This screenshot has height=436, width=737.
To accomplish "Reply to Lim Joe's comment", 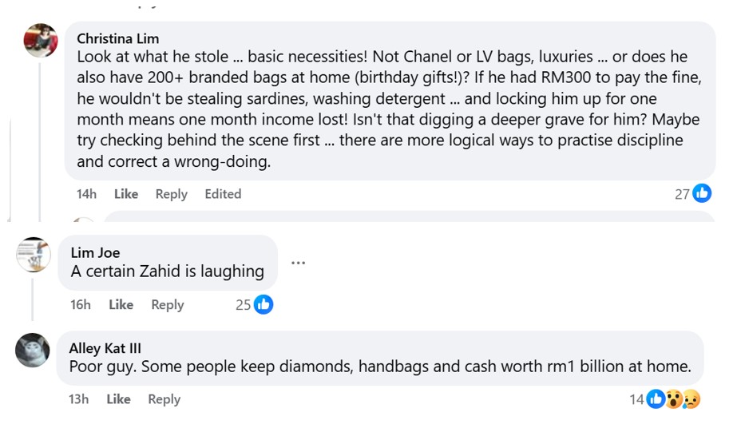I will coord(167,304).
